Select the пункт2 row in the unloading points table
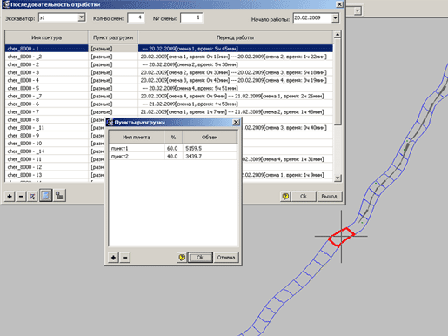The height and width of the screenshot is (336, 448). click(173, 157)
